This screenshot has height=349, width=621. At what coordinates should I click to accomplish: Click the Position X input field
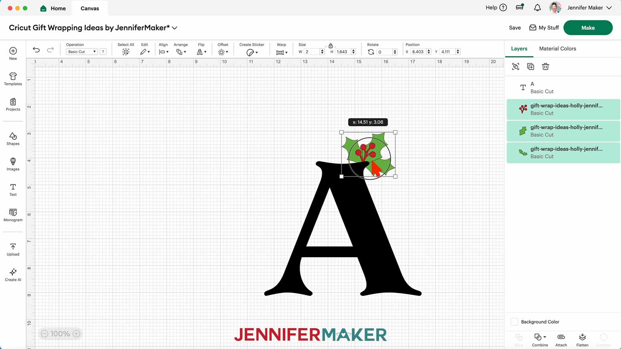tap(418, 52)
